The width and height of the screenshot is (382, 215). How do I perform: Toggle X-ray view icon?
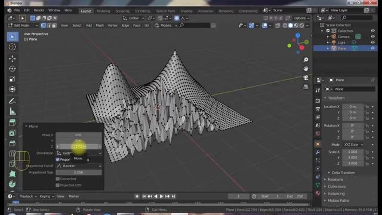click(278, 25)
